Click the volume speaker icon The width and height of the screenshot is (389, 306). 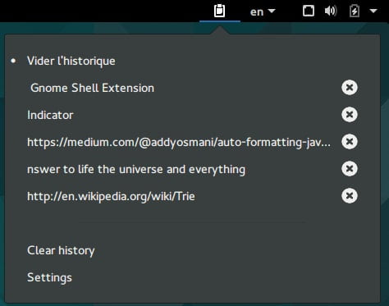tap(331, 11)
